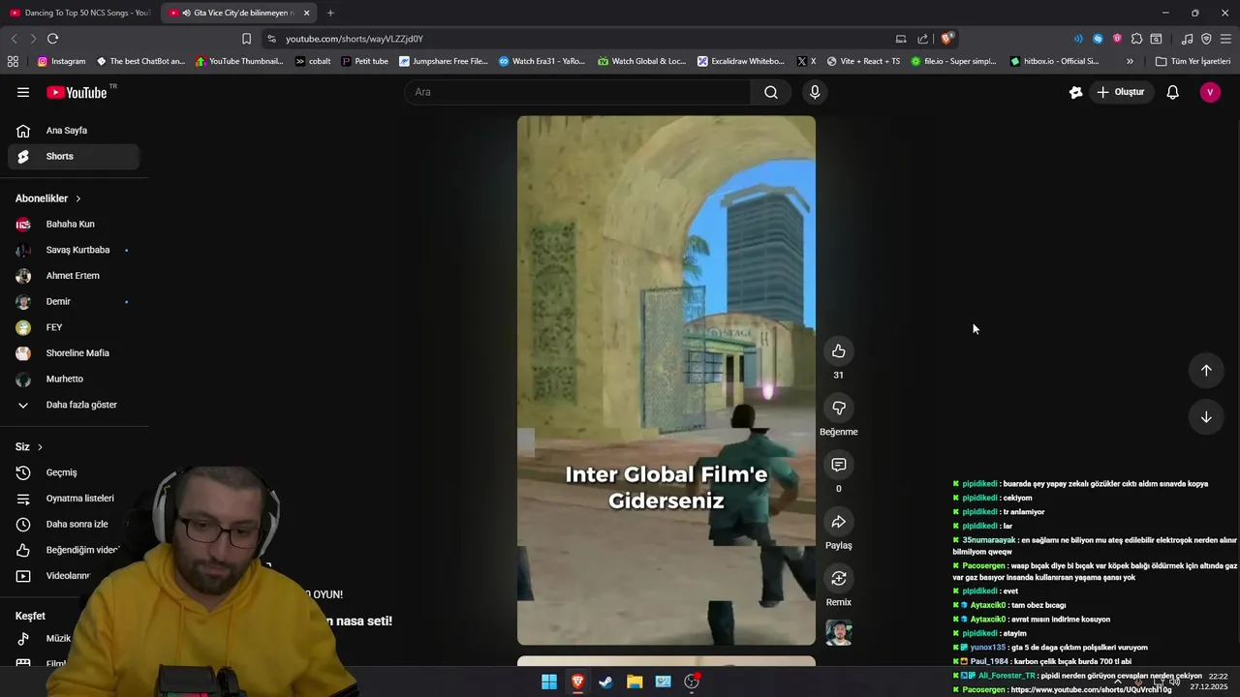The image size is (1240, 697).
Task: Start voice search with the microphone icon
Action: point(815,92)
